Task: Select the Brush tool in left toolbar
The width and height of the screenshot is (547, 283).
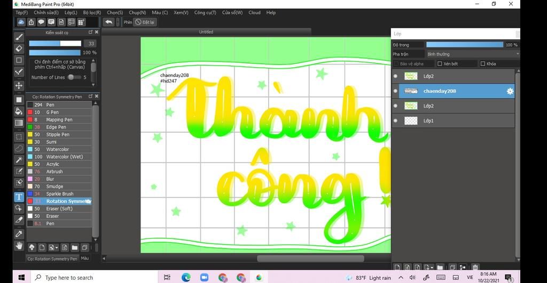Action: point(19,37)
